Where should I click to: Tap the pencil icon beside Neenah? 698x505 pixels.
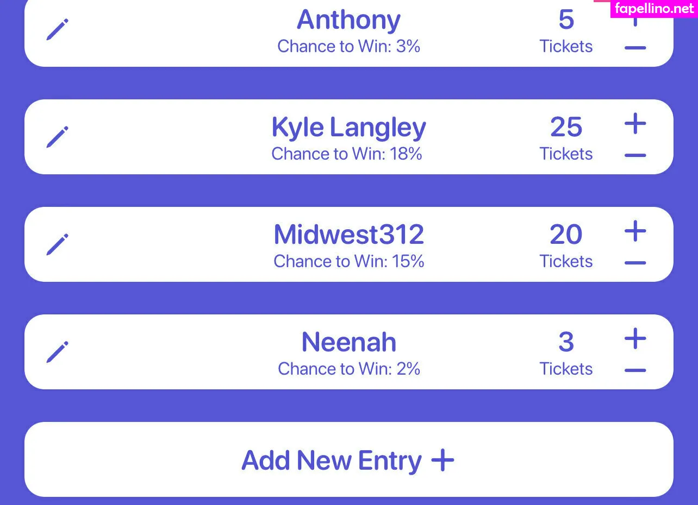pos(58,352)
